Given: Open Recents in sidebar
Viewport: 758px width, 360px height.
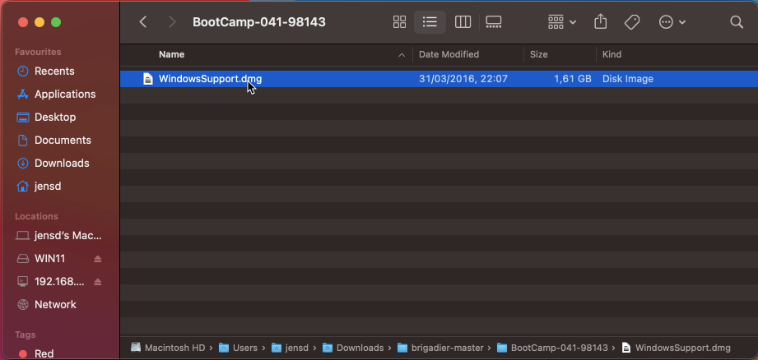Looking at the screenshot, I should (46, 71).
